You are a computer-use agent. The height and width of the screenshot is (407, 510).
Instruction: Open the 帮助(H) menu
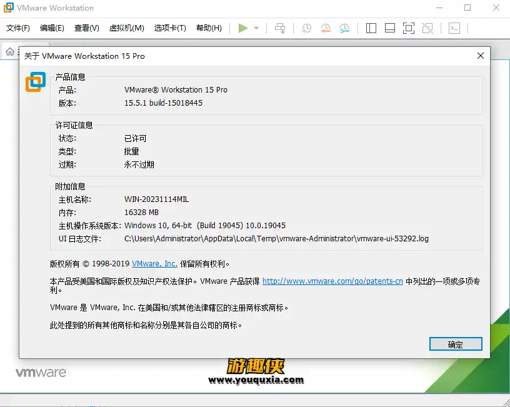click(209, 28)
